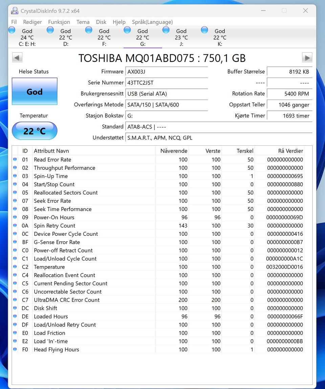
Task: Click the status dot for Loaded Hours
Action: pyautogui.click(x=15, y=316)
